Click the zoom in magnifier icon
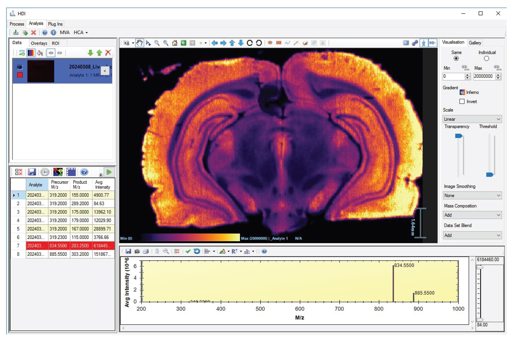 [x=166, y=43]
